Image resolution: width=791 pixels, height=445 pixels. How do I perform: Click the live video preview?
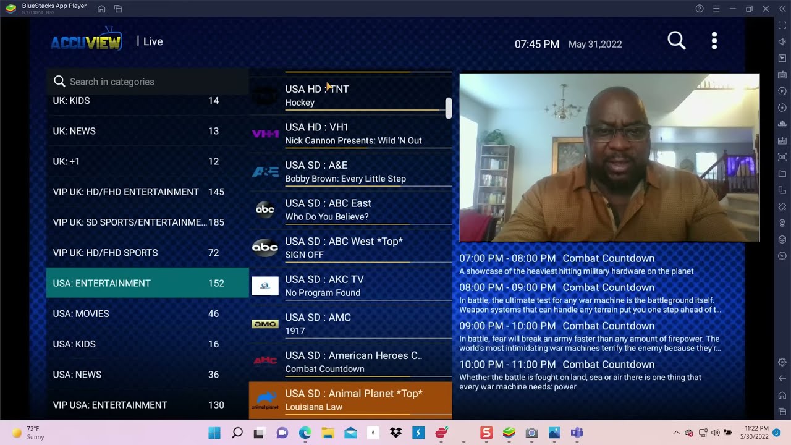pyautogui.click(x=609, y=158)
